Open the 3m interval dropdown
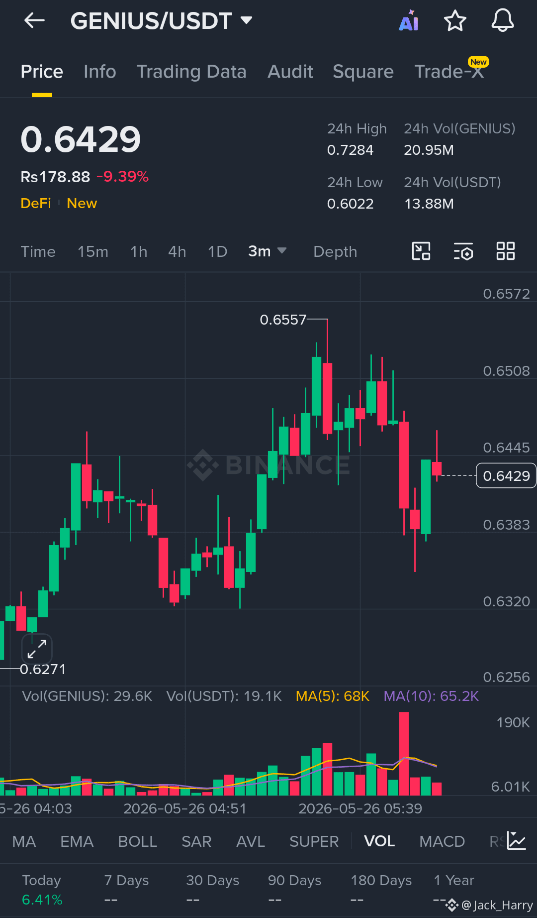This screenshot has width=537, height=918. [268, 251]
